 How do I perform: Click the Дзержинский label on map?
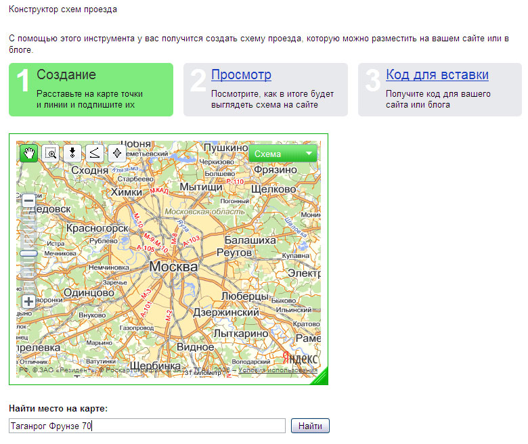pyautogui.click(x=226, y=313)
